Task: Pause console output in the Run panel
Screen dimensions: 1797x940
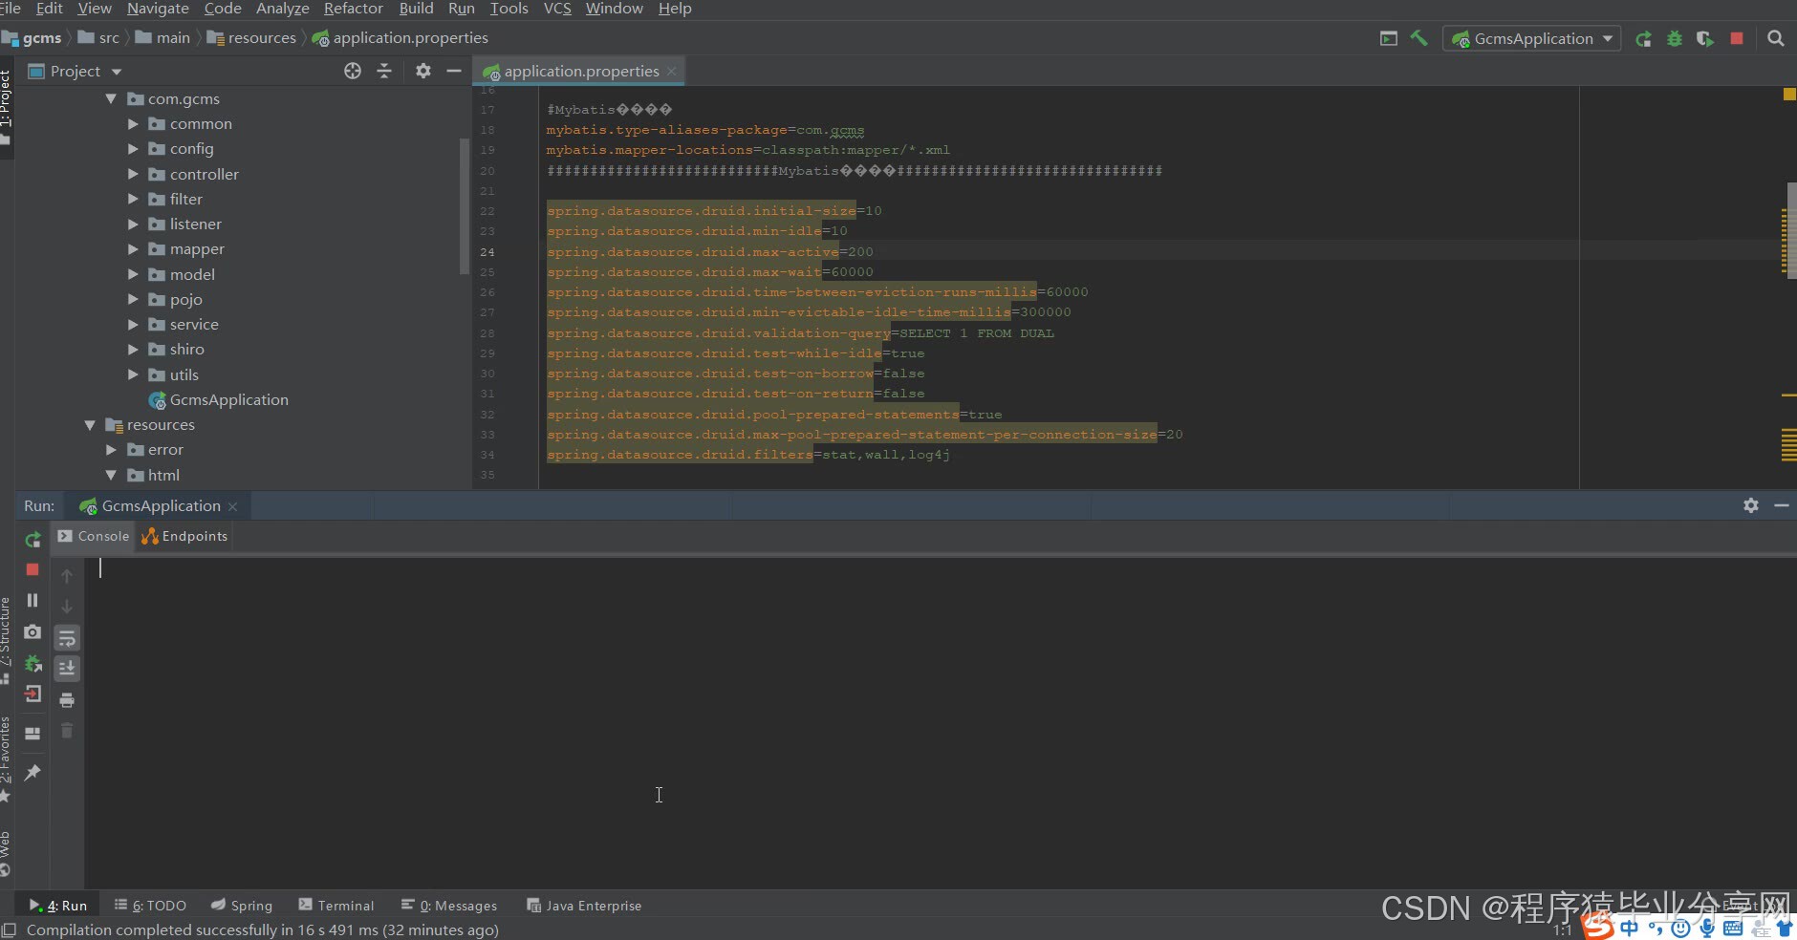Action: click(32, 600)
